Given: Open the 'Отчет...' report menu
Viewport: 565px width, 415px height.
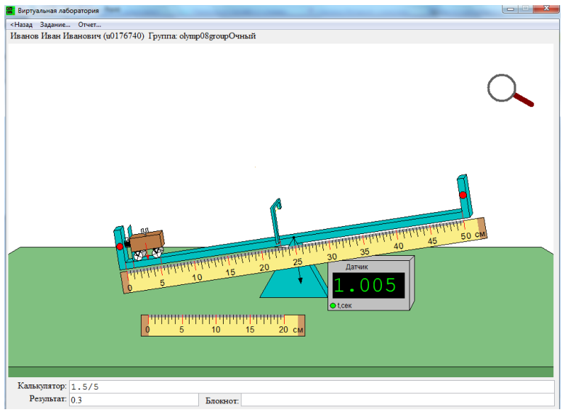Looking at the screenshot, I should (x=89, y=25).
